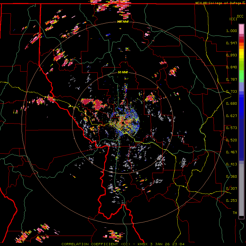Click the 0.520 legend value
The height and width of the screenshot is (246, 246).
coord(232,140)
